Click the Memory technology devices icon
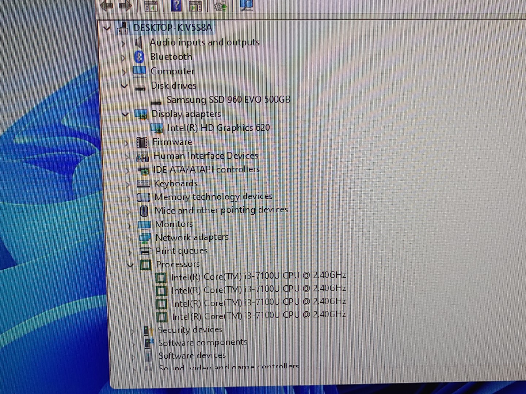The width and height of the screenshot is (526, 394). (144, 197)
